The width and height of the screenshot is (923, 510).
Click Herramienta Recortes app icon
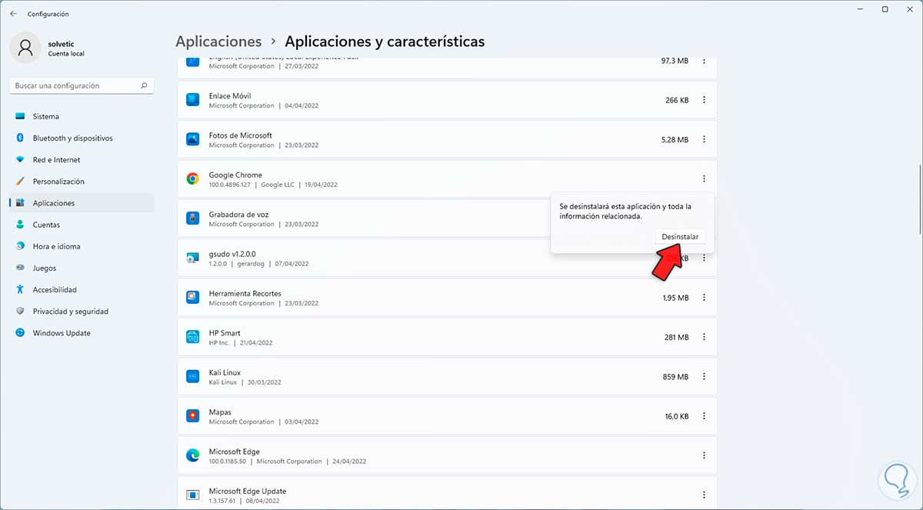click(x=193, y=298)
